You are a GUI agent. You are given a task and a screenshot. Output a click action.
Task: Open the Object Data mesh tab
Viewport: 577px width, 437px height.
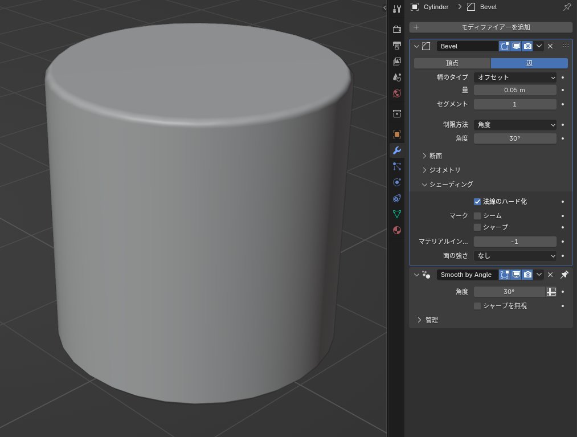click(x=396, y=214)
